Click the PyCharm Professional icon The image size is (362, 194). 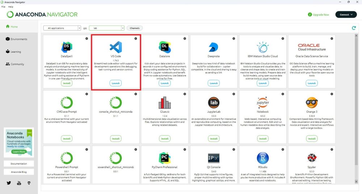point(164,158)
